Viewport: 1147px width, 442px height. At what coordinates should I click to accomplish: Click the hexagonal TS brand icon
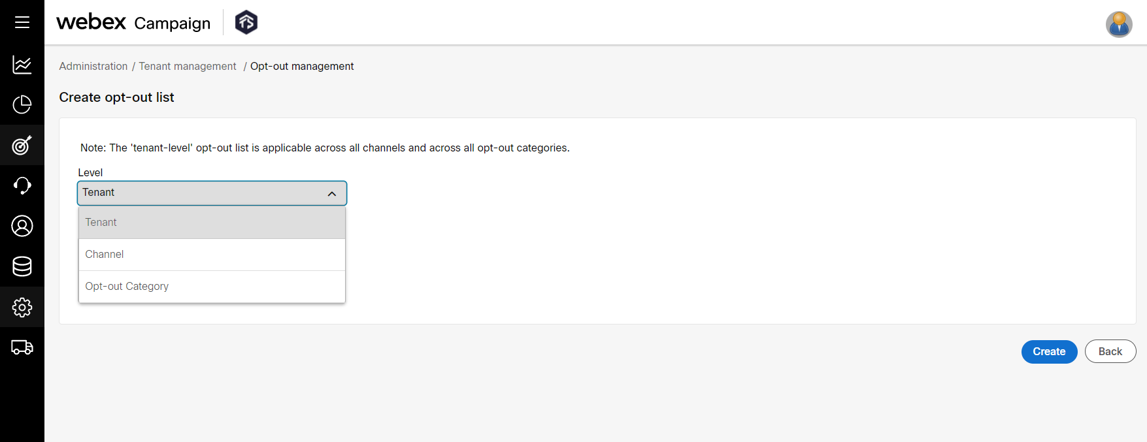pos(246,22)
